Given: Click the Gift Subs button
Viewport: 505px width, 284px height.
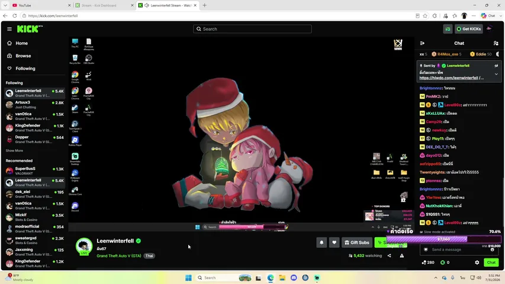Looking at the screenshot, I should (x=357, y=243).
